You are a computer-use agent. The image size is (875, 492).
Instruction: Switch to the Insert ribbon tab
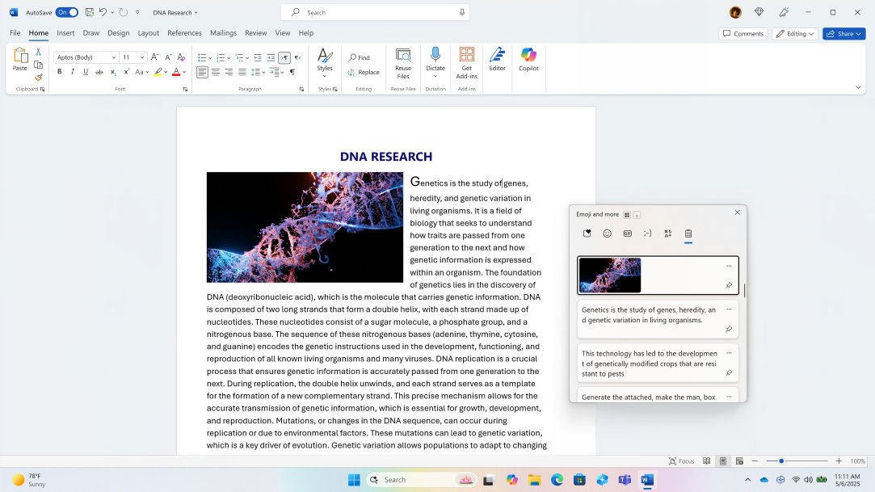tap(65, 33)
